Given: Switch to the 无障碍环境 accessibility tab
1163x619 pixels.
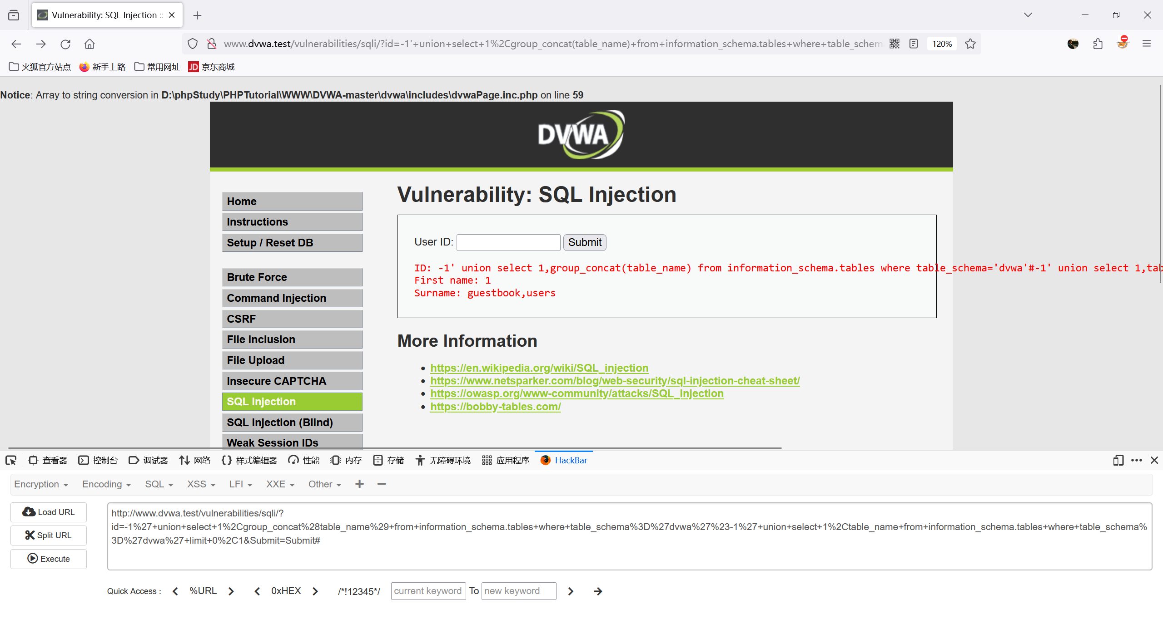Looking at the screenshot, I should click(443, 460).
